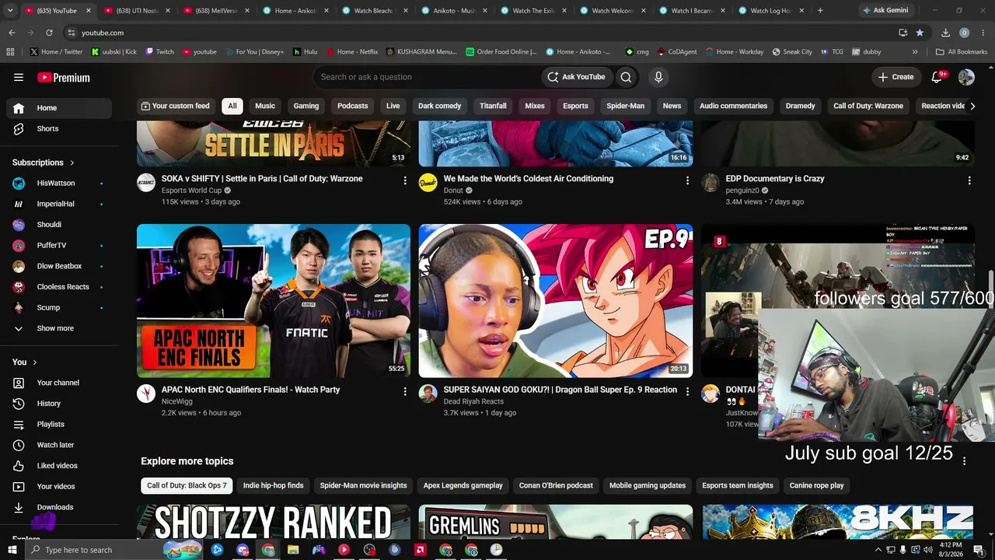
Task: Open the Donut channel avatar
Action: point(428,183)
